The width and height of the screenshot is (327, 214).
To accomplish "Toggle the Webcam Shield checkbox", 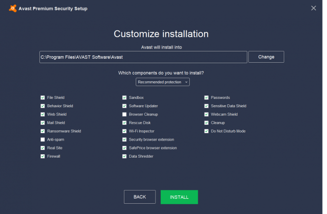I will [x=206, y=114].
